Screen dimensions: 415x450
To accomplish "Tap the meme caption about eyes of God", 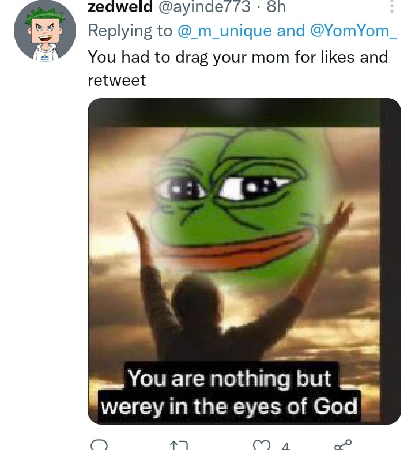I will 229,394.
